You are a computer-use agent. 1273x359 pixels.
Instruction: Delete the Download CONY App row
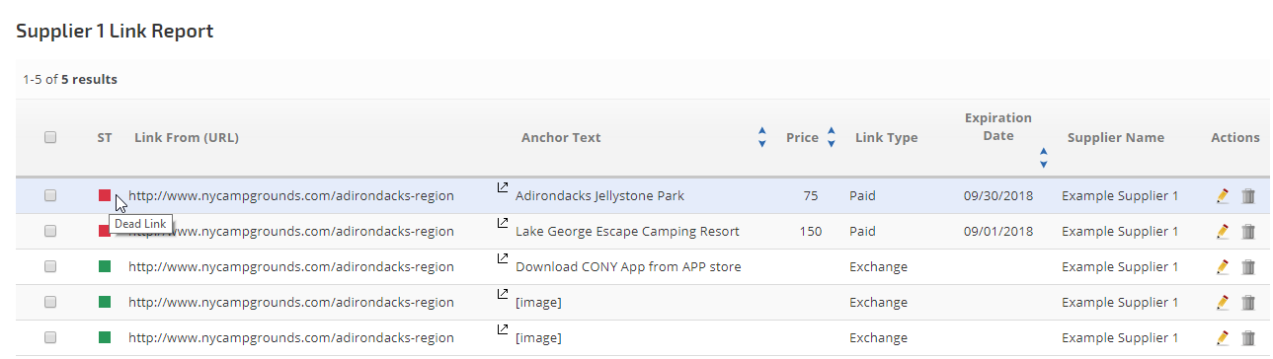point(1248,267)
